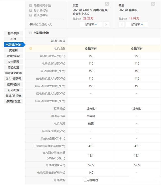
Task: Click 畅巡's 52.5 battery capacity value
Action: pos(137,165)
